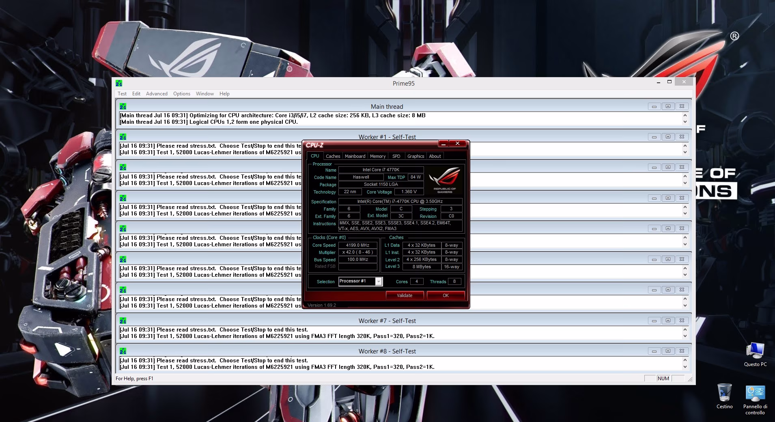Switch to the Mainboard tab in CPU-Z
This screenshot has width=775, height=422.
point(355,156)
